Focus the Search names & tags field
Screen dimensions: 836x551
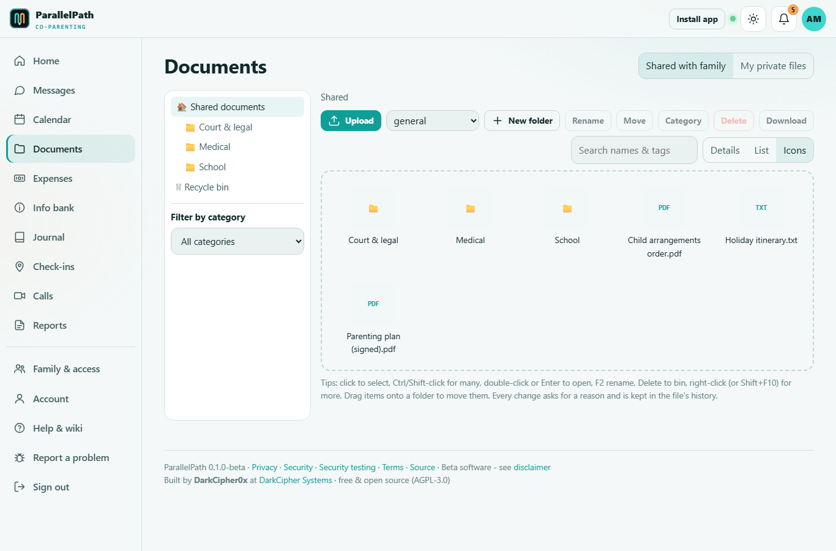tap(634, 150)
